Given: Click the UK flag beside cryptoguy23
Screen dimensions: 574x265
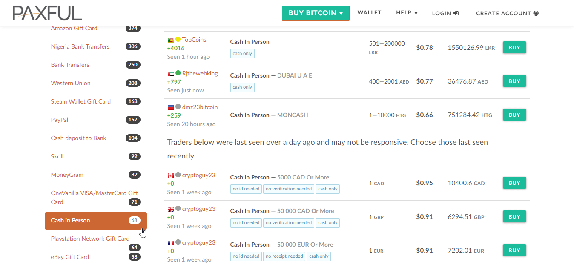Looking at the screenshot, I should click(170, 209).
